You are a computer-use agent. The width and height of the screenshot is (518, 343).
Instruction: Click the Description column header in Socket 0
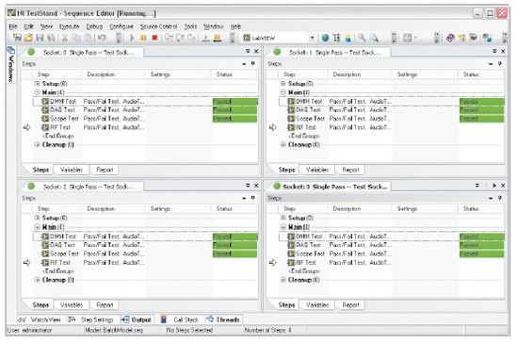113,74
